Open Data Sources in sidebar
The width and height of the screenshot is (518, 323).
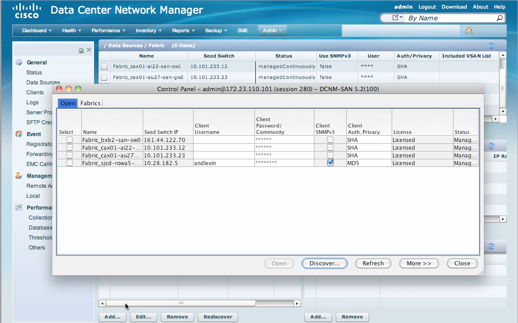[x=43, y=82]
